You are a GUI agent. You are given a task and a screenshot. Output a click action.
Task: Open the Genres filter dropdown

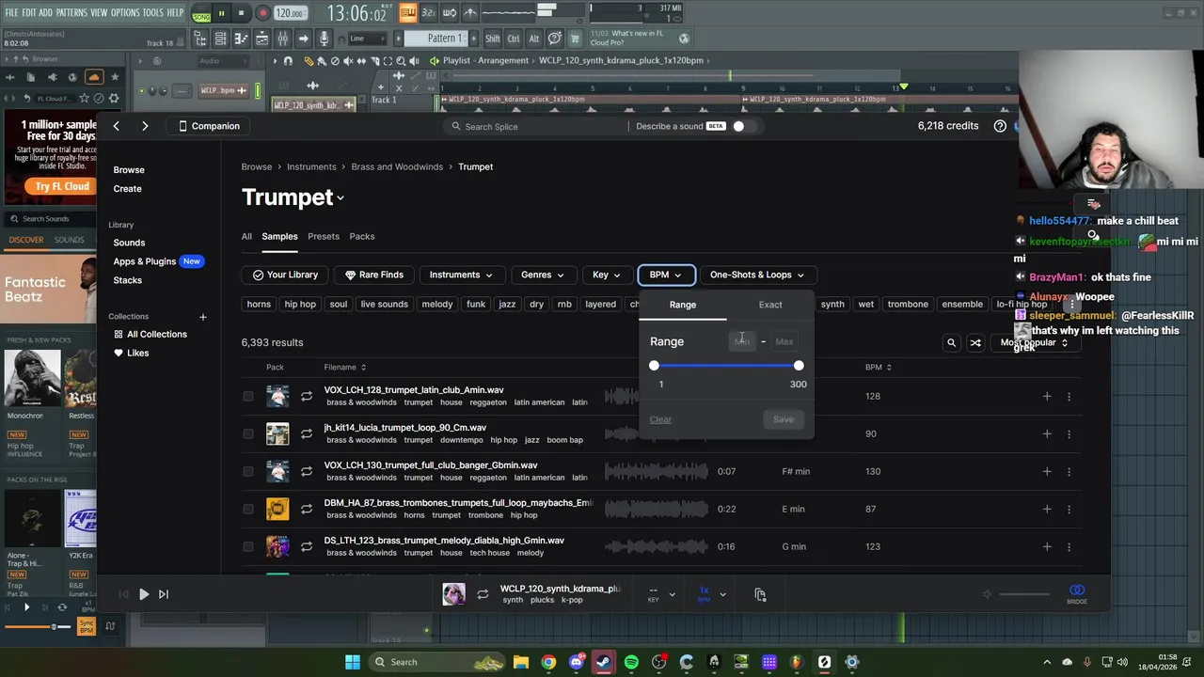click(x=542, y=275)
